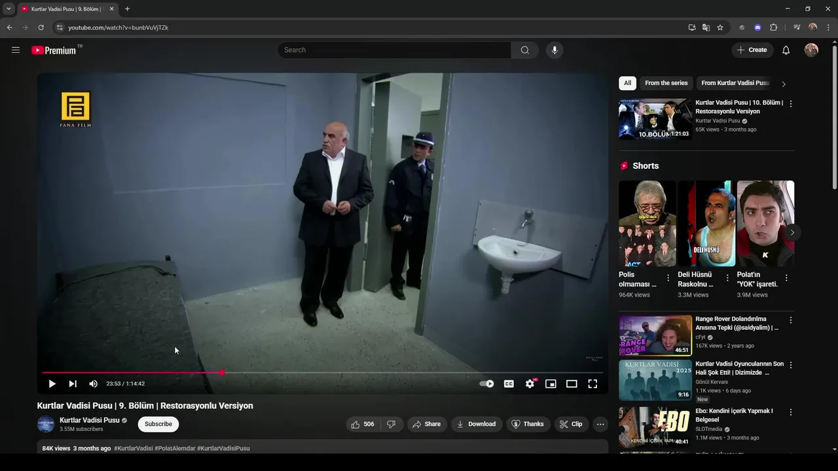Play the video with the play button
838x471 pixels.
52,384
